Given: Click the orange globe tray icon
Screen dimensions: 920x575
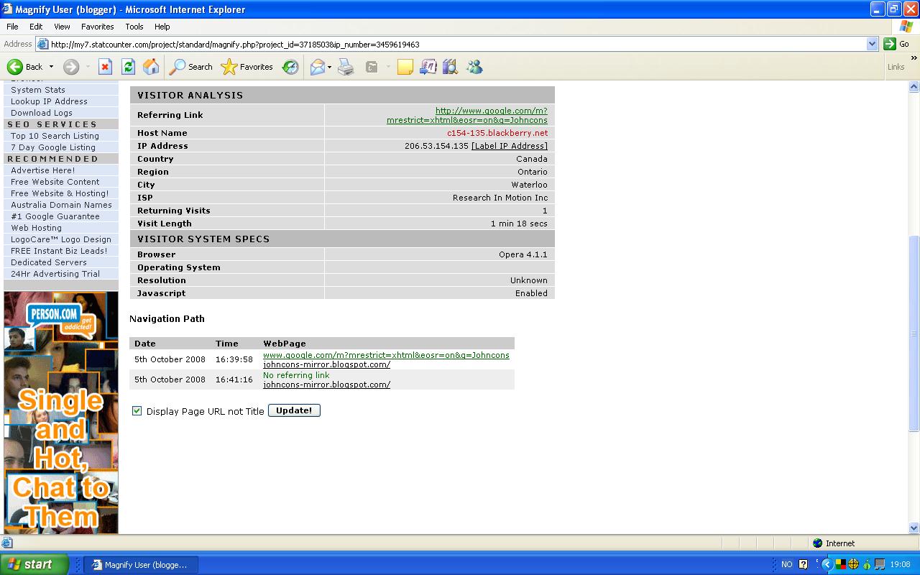Looking at the screenshot, I should pyautogui.click(x=853, y=564).
